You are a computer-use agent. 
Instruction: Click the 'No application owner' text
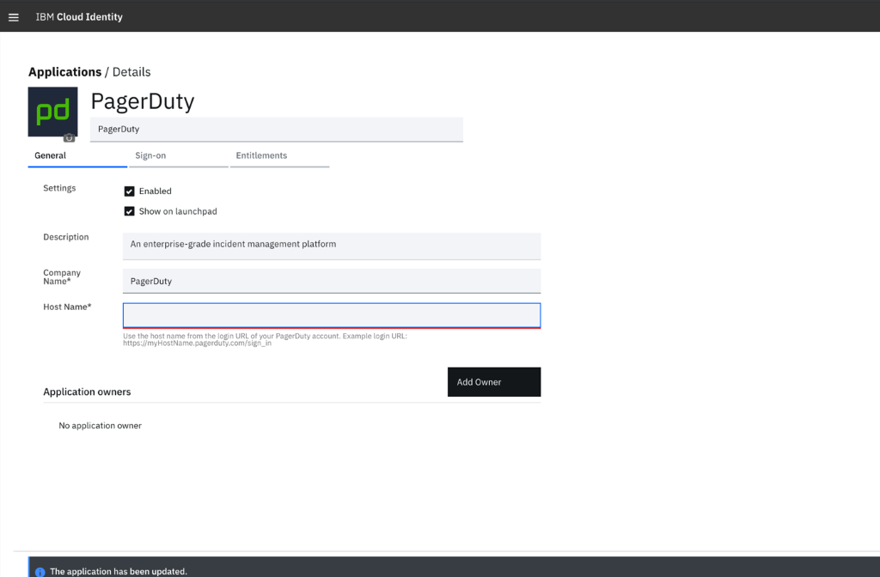[100, 426]
